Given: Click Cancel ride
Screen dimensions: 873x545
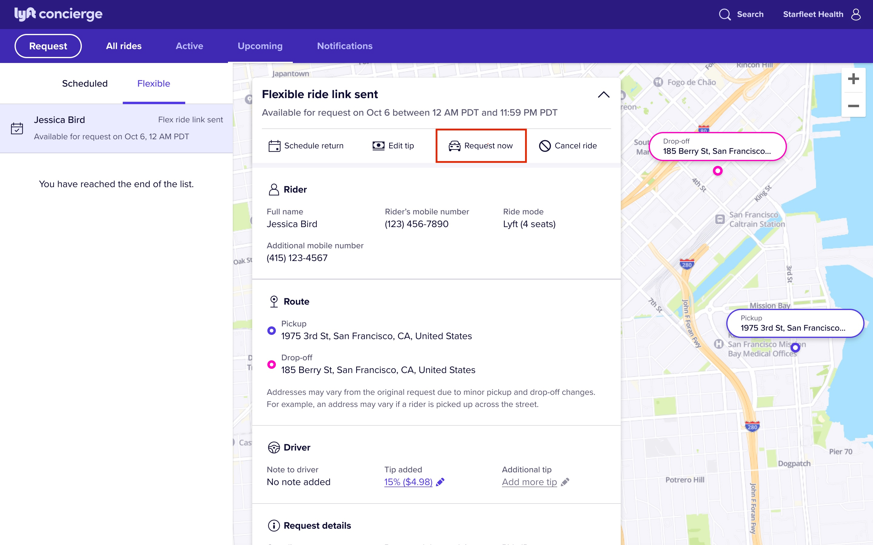Looking at the screenshot, I should (x=568, y=146).
